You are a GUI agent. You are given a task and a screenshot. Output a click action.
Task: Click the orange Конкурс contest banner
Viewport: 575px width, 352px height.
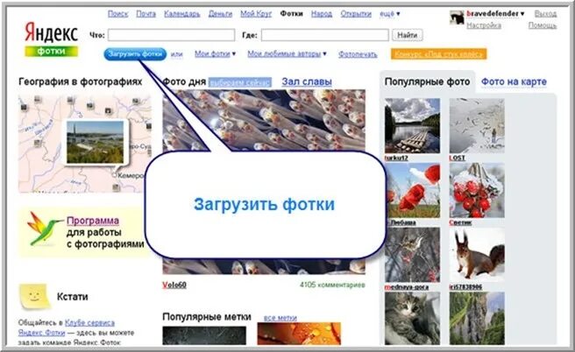pos(438,54)
